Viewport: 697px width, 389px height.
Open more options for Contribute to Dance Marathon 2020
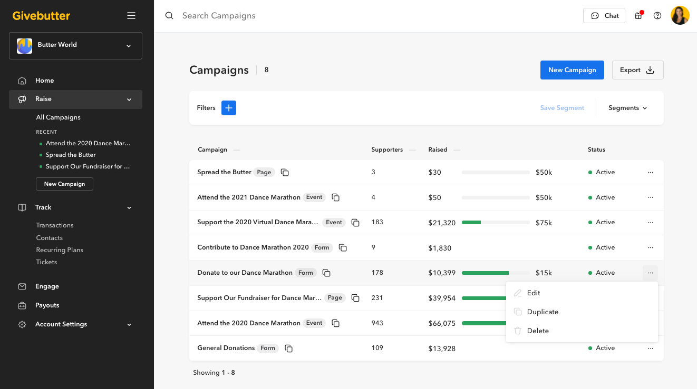click(x=651, y=247)
